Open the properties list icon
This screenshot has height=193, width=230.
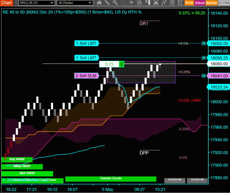coord(180,3)
